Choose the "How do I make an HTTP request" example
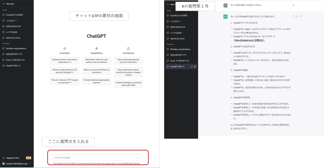324x168 pixels. (x=65, y=81)
